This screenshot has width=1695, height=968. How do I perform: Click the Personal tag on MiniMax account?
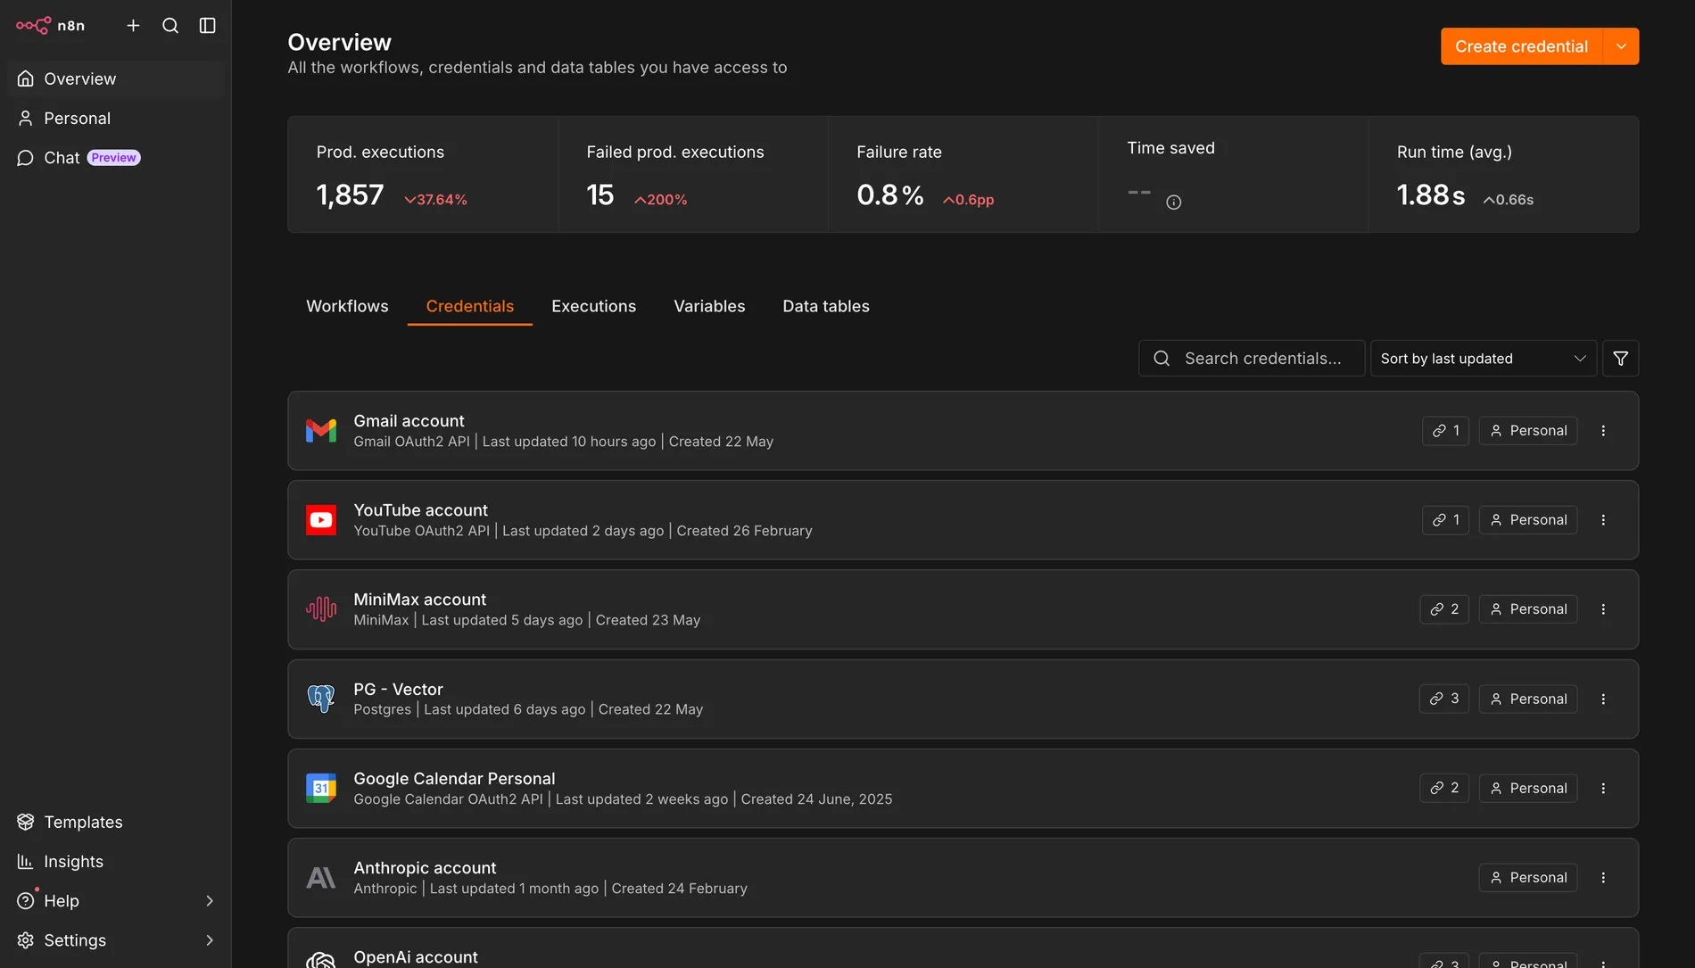click(x=1528, y=609)
